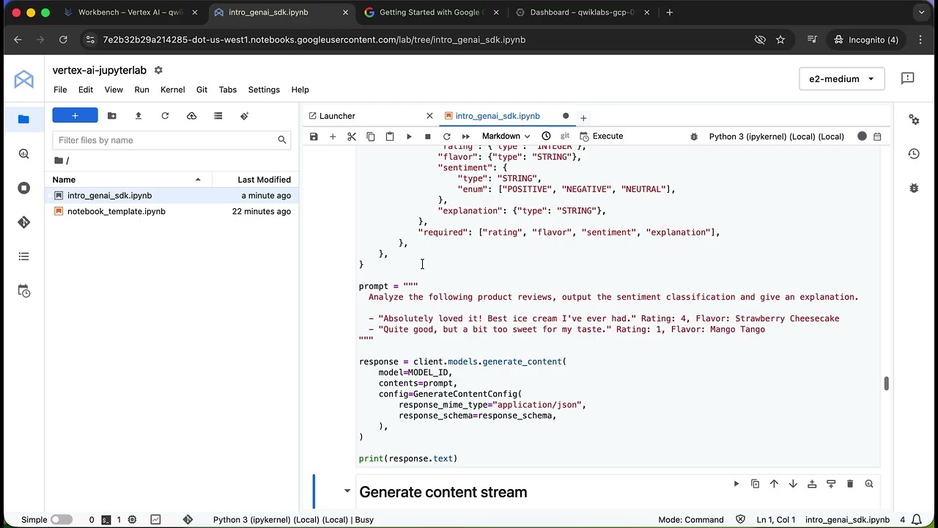Enable the debugger bug icon
Viewport: 938px width, 528px height.
tap(694, 136)
